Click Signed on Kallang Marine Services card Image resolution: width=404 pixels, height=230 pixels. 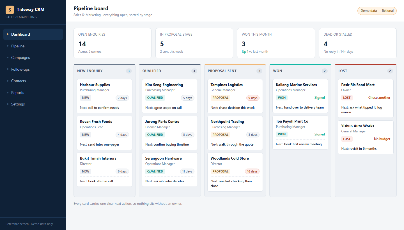(320, 98)
